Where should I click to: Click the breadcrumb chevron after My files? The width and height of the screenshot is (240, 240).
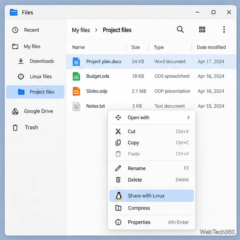pos(96,30)
